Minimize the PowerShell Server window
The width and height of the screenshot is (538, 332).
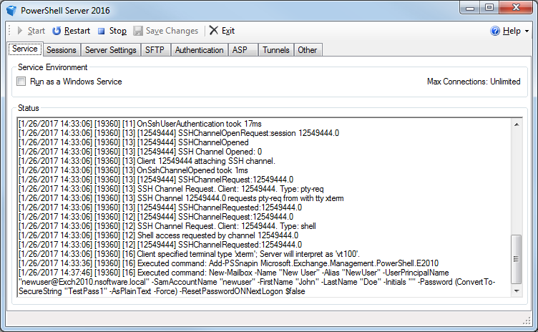pyautogui.click(x=470, y=8)
